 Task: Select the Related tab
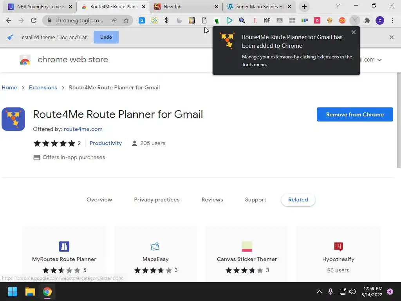coord(298,199)
